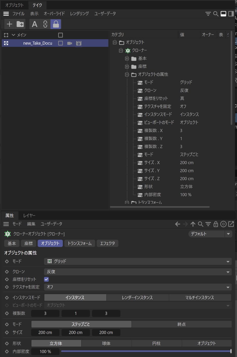The width and height of the screenshot is (237, 357).
Task: Toggle checkbox next to Main take
Action: 60,35
